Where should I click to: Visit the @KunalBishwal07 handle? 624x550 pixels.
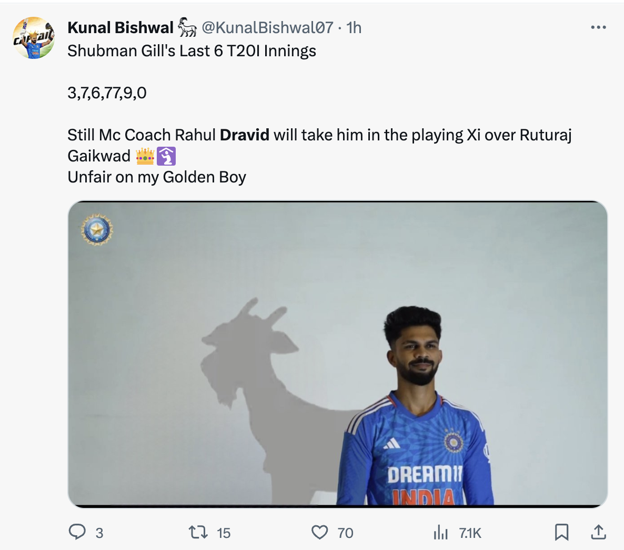tap(267, 27)
